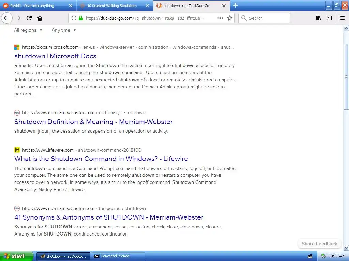Click the Lifewire favicon beside lifewire.com
The width and height of the screenshot is (349, 261).
pyautogui.click(x=17, y=150)
